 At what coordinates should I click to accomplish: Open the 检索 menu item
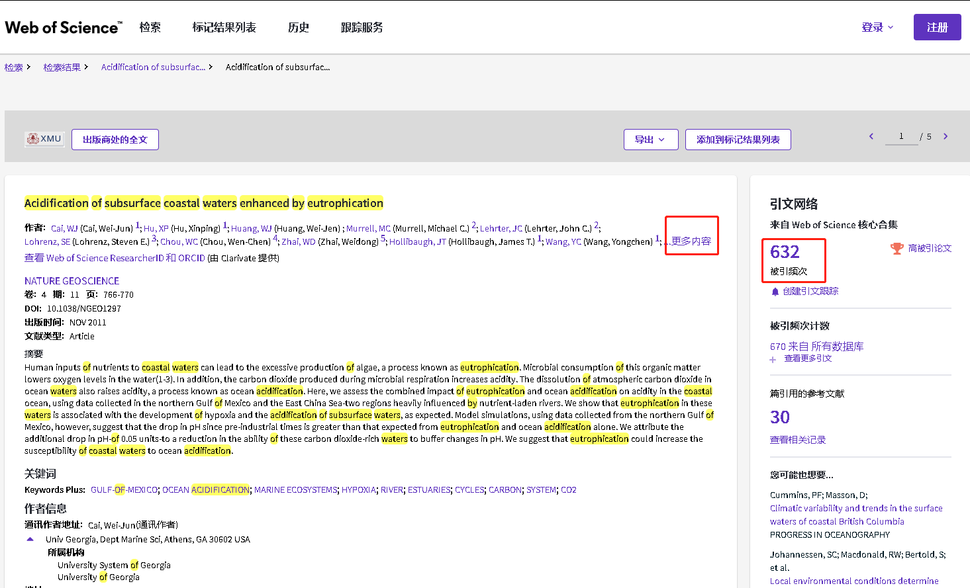coord(150,27)
